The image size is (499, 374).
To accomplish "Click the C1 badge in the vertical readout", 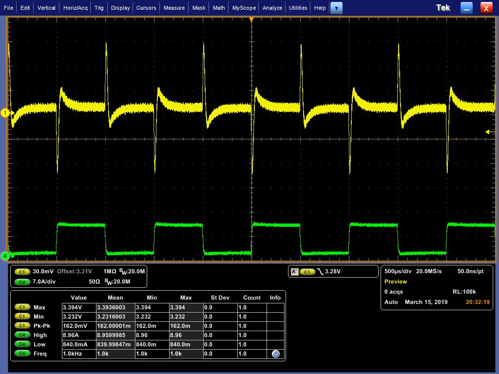I will [22, 272].
